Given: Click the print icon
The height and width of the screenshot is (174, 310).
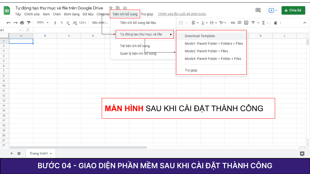Looking at the screenshot, I should tap(22, 23).
